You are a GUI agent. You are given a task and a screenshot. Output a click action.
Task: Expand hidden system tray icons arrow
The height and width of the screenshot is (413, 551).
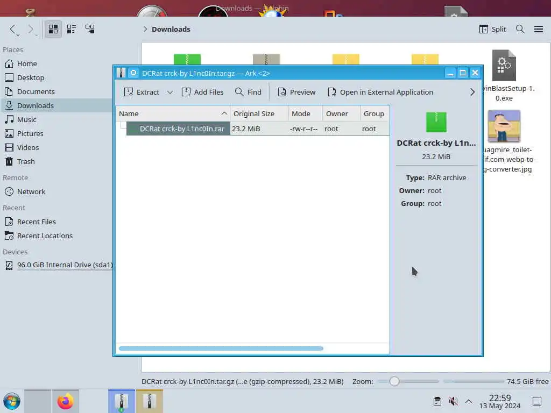point(469,401)
